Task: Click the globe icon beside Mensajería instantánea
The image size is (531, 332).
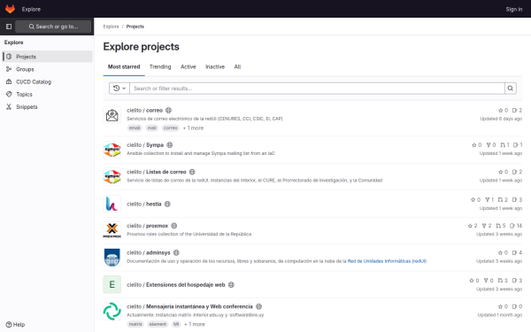Action: [258, 306]
